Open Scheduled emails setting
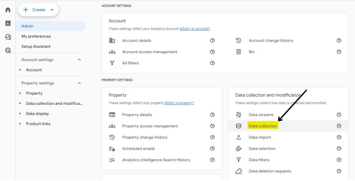The image size is (355, 181). (x=139, y=149)
